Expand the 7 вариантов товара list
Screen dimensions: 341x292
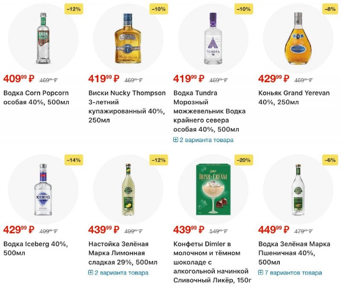click(x=290, y=272)
